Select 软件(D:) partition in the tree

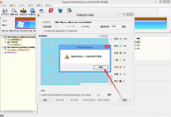point(17,45)
